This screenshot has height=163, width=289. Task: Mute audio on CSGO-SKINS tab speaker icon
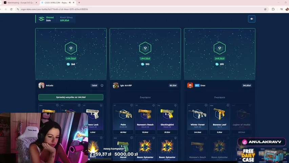pos(70,3)
